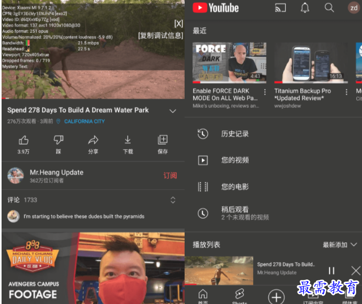Tap the pyramids comment text
362x304 pixels.
tap(84, 216)
